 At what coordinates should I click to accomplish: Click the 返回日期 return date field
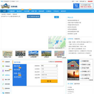pos(49,78)
